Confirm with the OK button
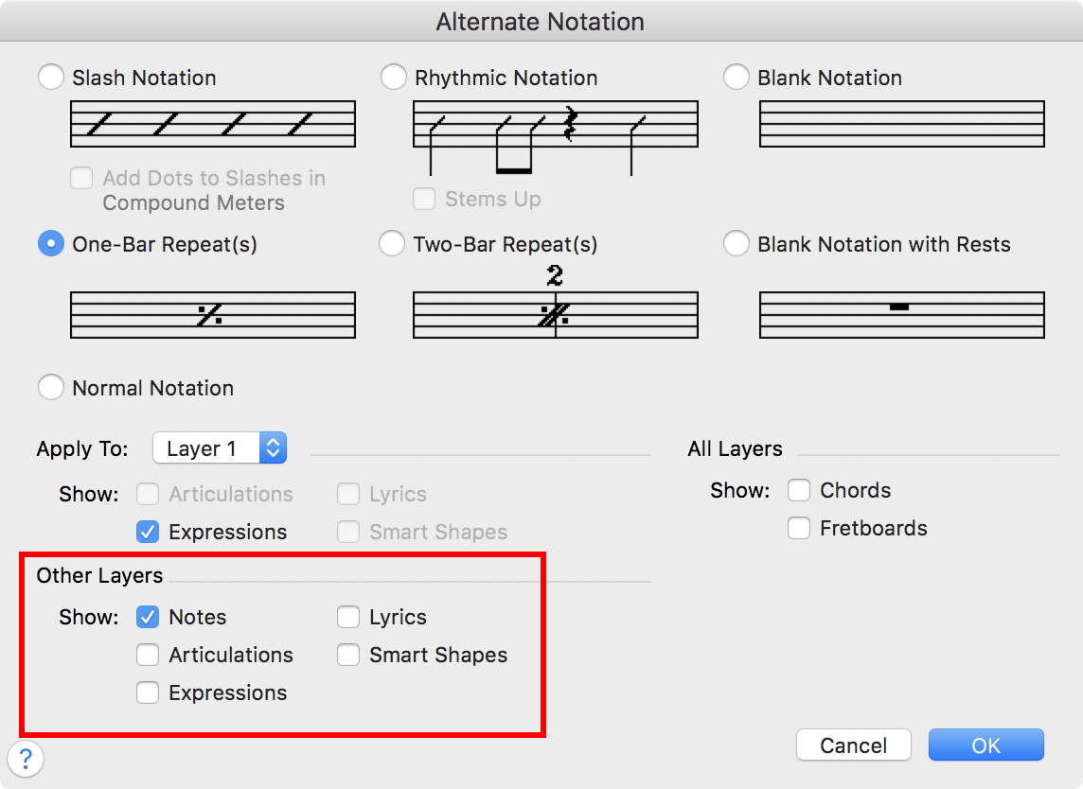 tap(985, 745)
